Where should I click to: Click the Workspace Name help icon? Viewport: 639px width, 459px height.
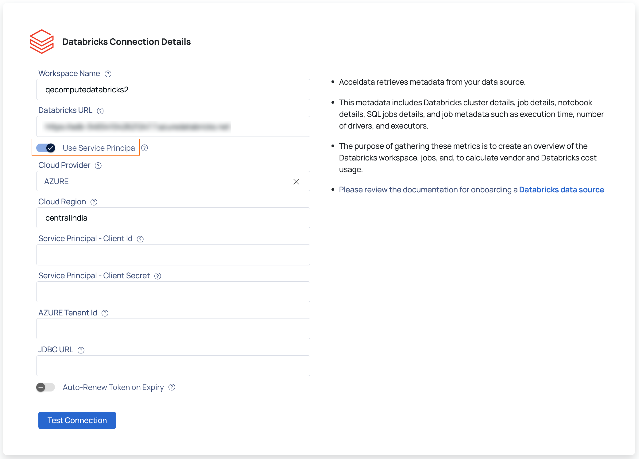[x=108, y=74]
